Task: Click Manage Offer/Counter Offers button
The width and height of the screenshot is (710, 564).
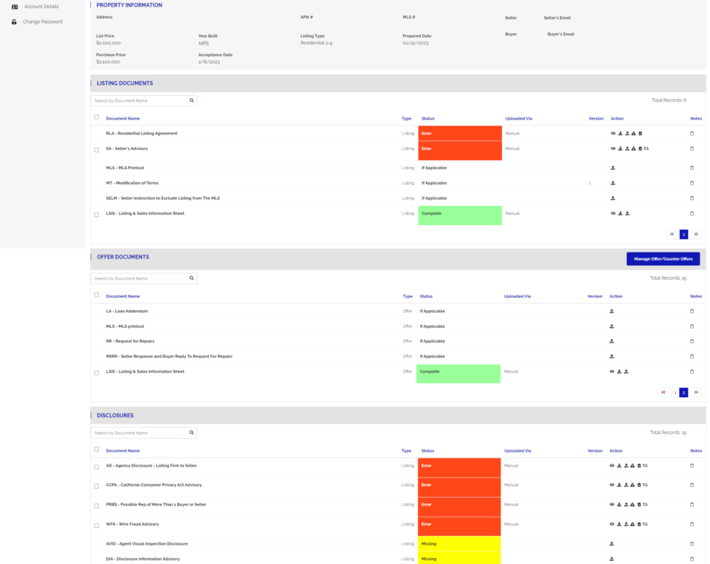Action: click(x=663, y=259)
